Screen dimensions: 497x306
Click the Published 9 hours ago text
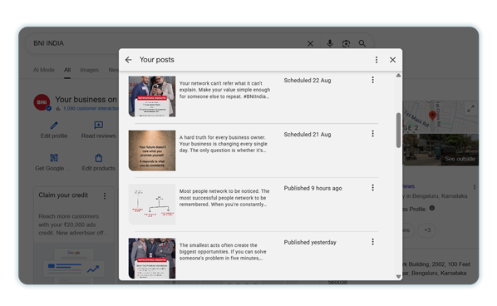tap(312, 188)
